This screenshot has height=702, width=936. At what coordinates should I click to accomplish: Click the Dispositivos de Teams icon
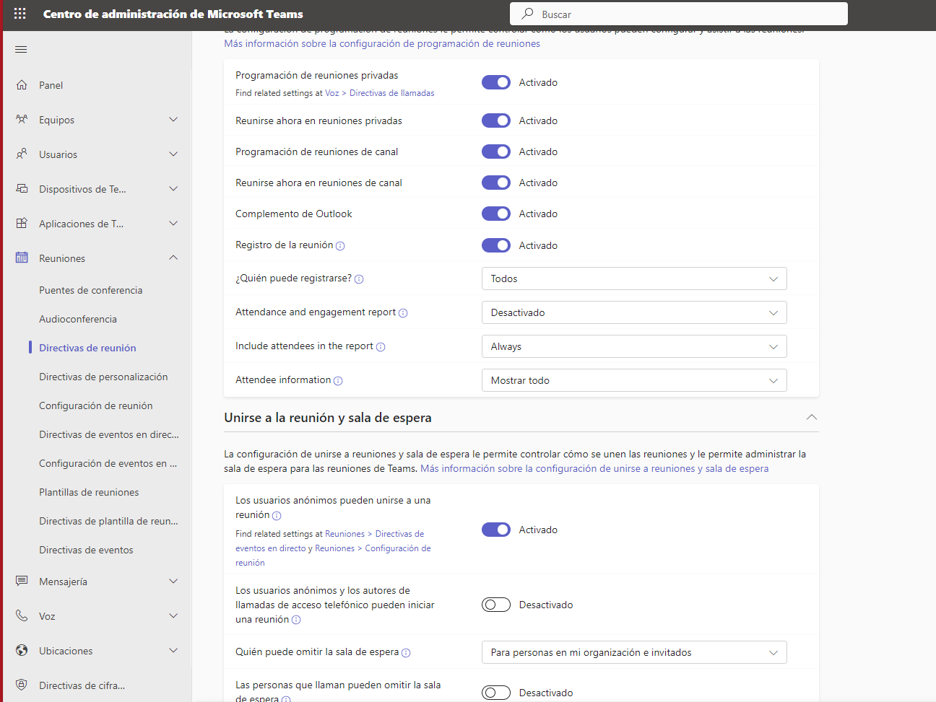point(22,188)
